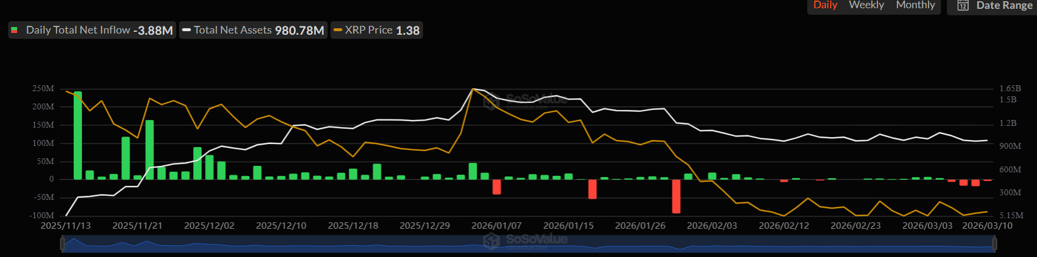This screenshot has height=257, width=1037.
Task: Open the Date Range picker
Action: [1003, 5]
